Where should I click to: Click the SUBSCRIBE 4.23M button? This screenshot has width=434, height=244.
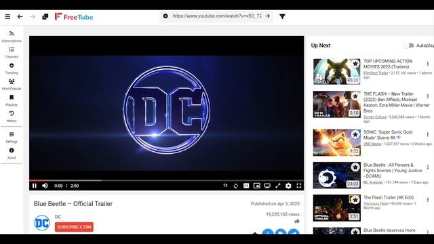[x=74, y=227]
